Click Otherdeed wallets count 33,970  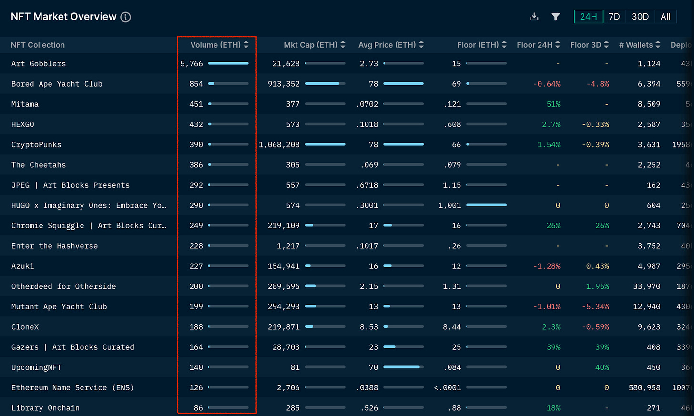[647, 286]
